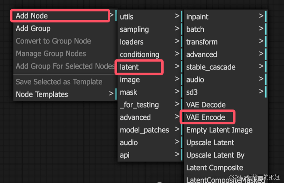
Task: Expand the mask submenu arrow
Action: pos(177,91)
